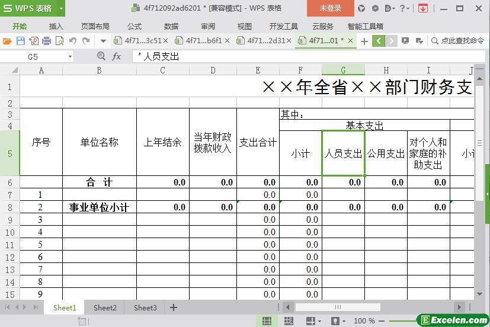Close the active 4f71...01 document tab
The width and height of the screenshot is (490, 327).
tap(350, 41)
